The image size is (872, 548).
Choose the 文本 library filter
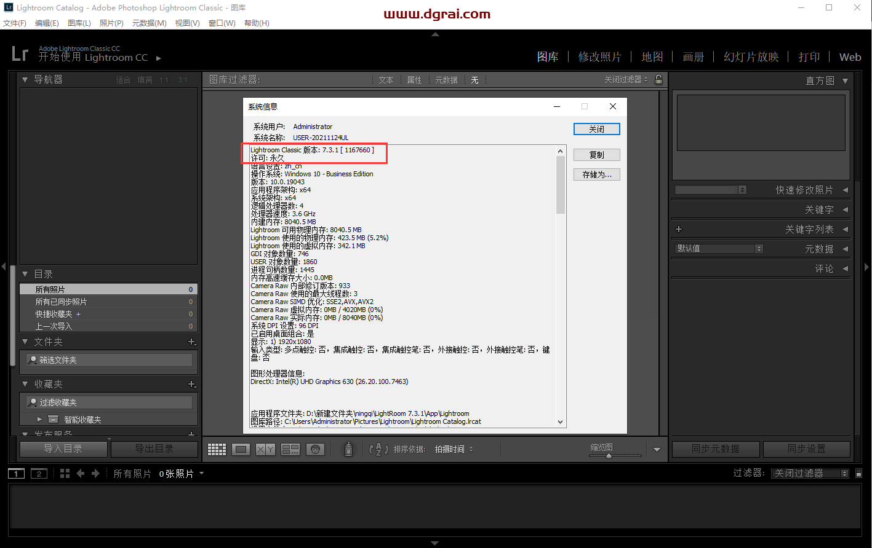click(386, 80)
